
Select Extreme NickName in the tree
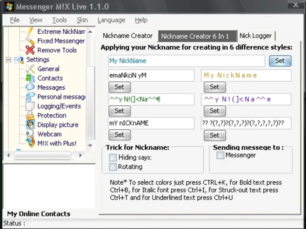coord(61,32)
